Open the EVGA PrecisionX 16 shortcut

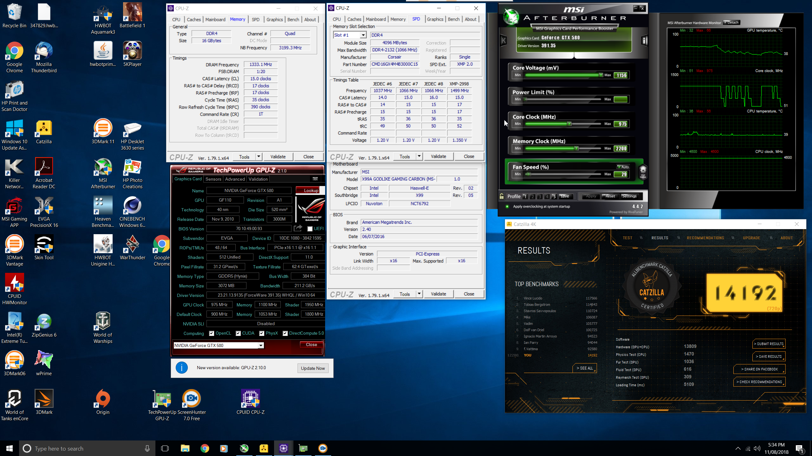coord(44,212)
